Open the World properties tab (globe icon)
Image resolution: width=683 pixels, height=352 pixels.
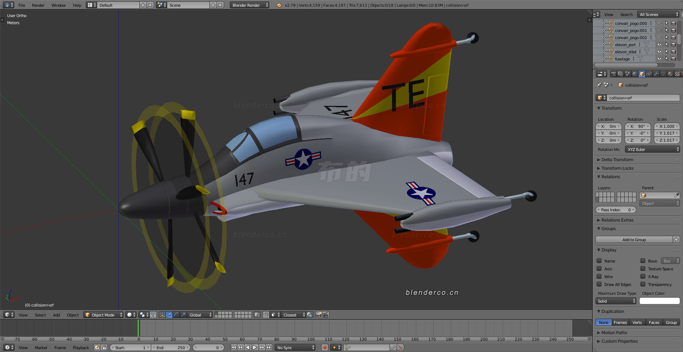click(x=635, y=74)
